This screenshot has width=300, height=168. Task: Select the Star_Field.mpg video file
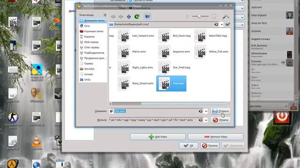click(174, 67)
